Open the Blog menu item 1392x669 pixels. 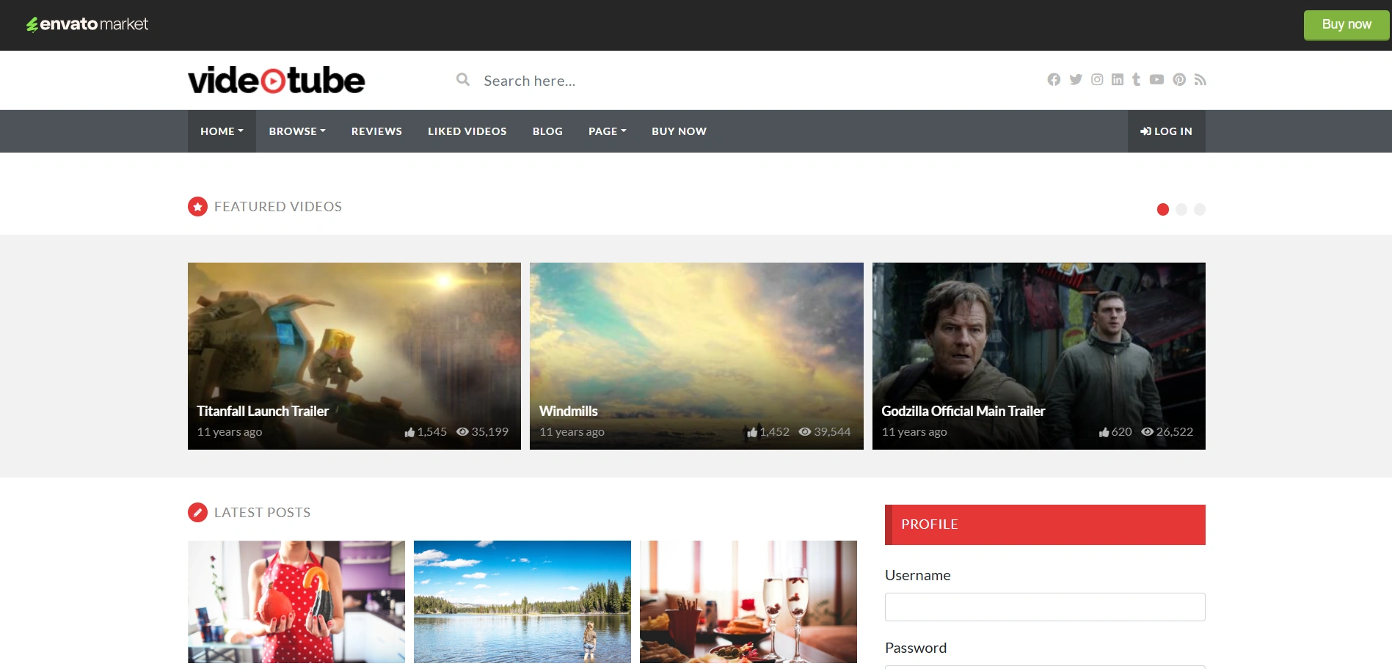[547, 131]
